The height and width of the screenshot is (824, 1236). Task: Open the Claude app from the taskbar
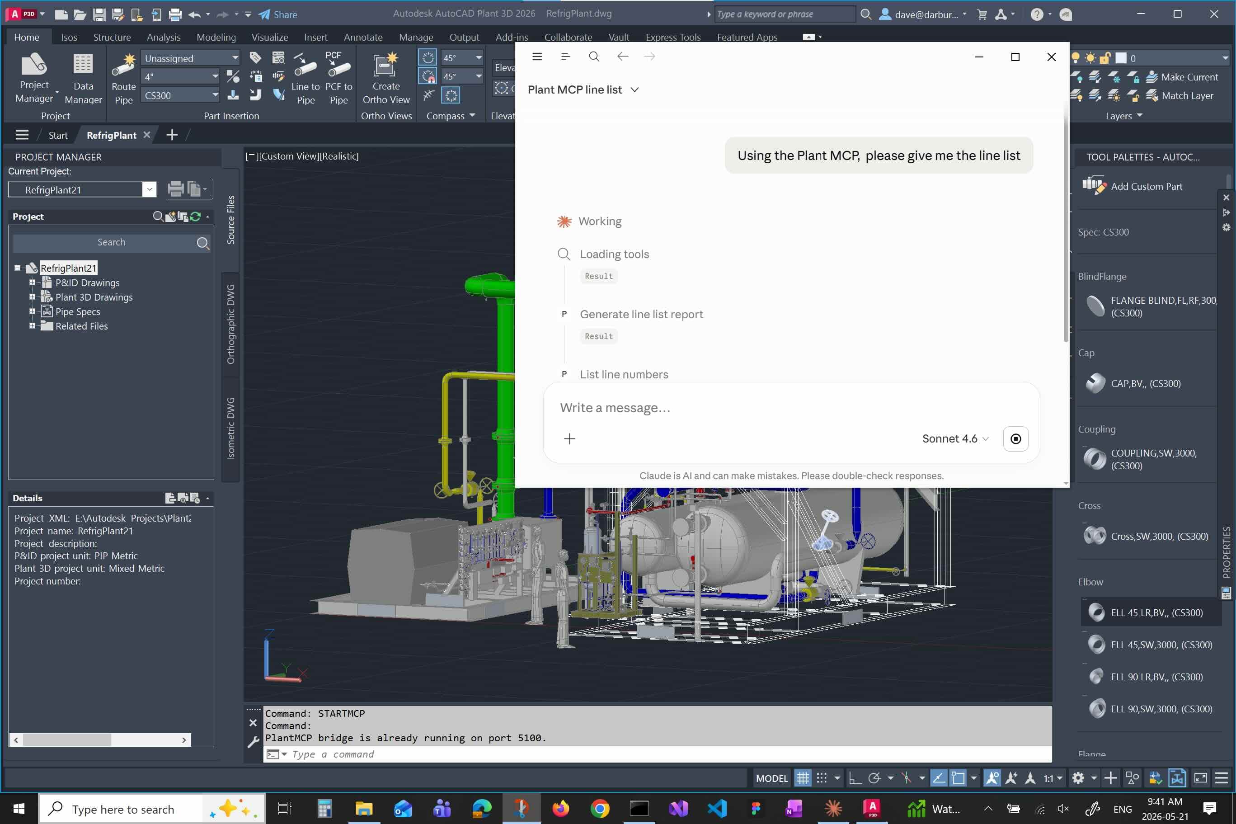833,808
